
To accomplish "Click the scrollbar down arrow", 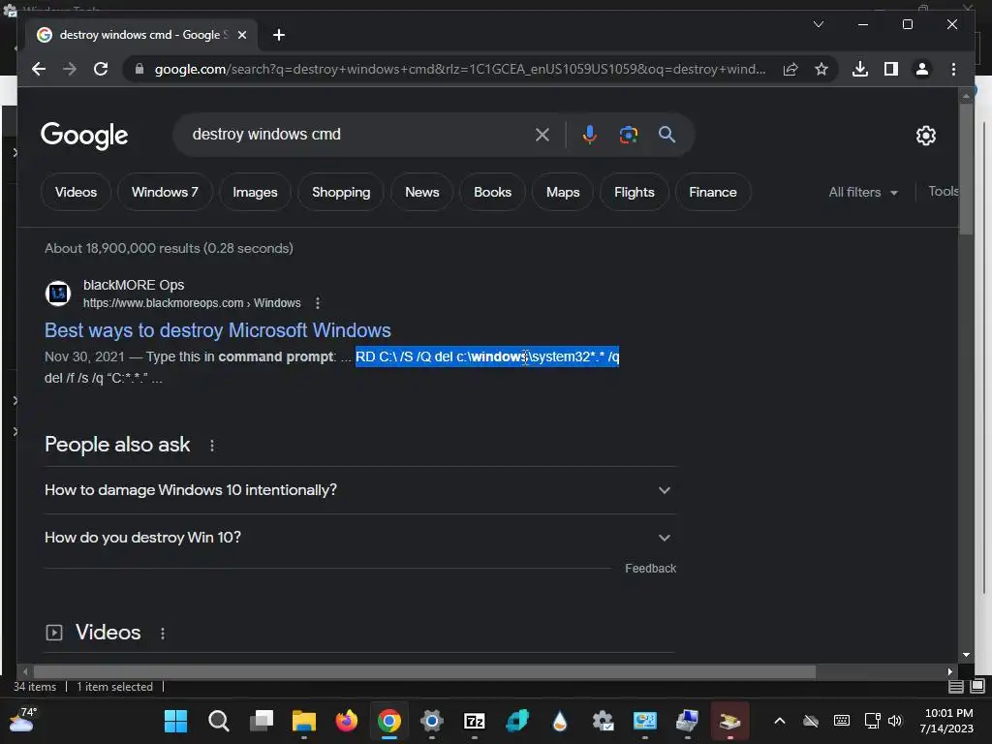I will click(x=966, y=655).
